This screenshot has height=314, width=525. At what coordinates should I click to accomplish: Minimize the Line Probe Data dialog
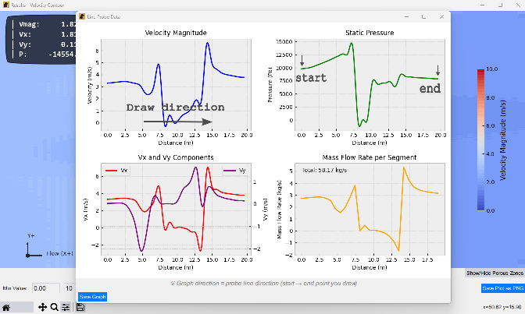pyautogui.click(x=404, y=16)
